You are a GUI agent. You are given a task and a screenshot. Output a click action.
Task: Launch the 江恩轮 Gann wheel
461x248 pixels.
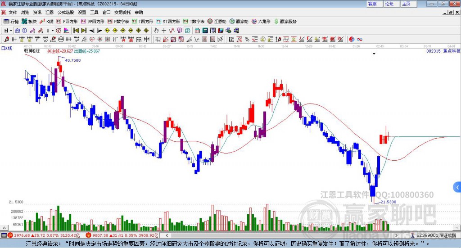(217, 22)
